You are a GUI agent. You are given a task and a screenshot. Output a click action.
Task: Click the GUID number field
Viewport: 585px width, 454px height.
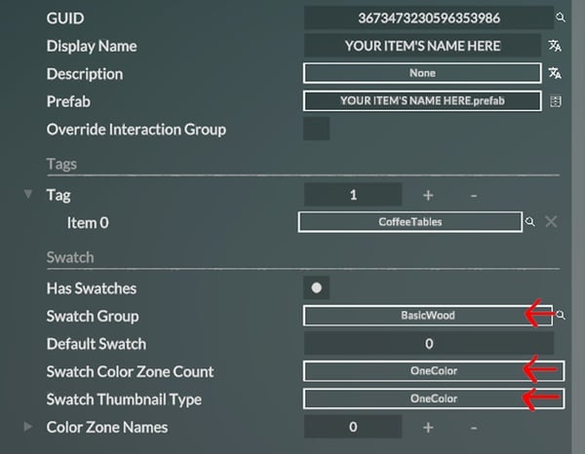(429, 18)
